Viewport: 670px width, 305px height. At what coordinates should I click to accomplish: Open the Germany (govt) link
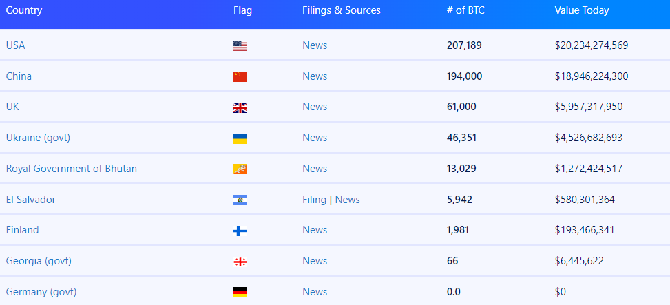coord(41,292)
